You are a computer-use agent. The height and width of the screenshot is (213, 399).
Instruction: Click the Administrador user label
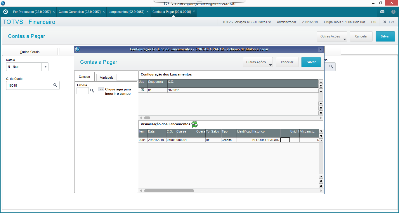pyautogui.click(x=286, y=22)
